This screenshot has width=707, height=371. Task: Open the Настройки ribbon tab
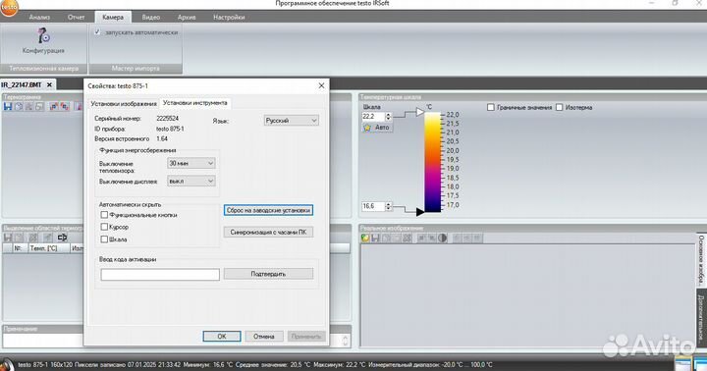tap(229, 17)
